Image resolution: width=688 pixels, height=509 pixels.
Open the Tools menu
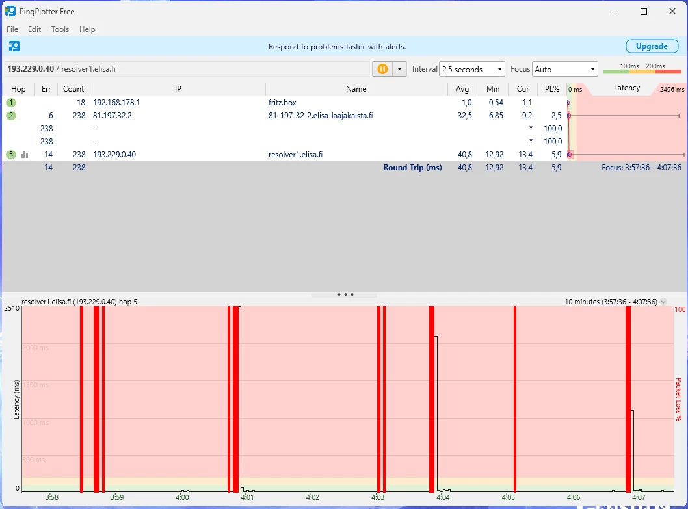point(60,29)
